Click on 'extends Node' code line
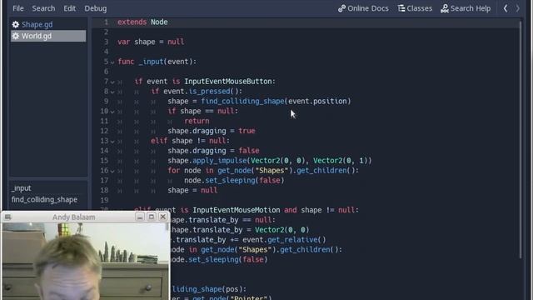This screenshot has height=300, width=533. [x=142, y=22]
